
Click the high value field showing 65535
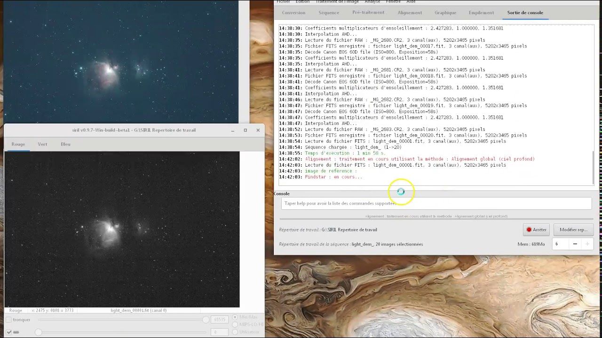(220, 320)
